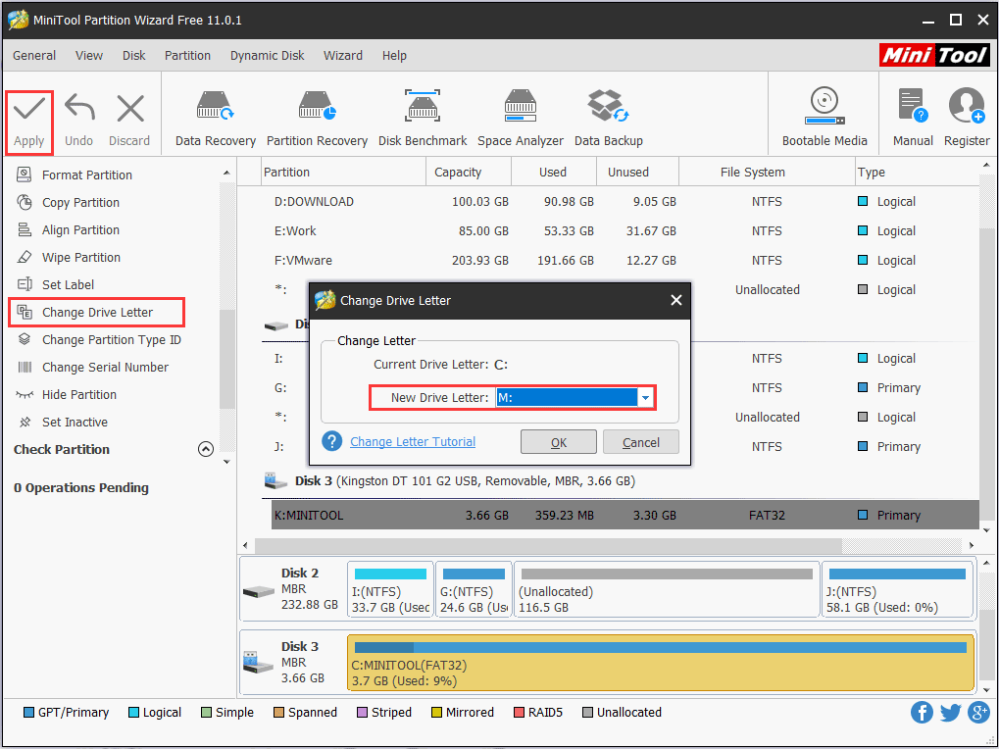Open the Change Letter Tutorial link
999x749 pixels.
413,441
